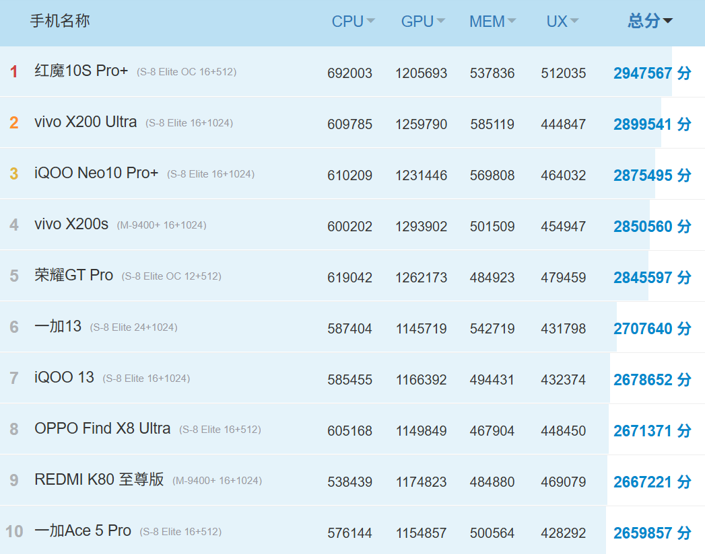Click UX score 448450
Screen dimensions: 705x554
tap(564, 432)
